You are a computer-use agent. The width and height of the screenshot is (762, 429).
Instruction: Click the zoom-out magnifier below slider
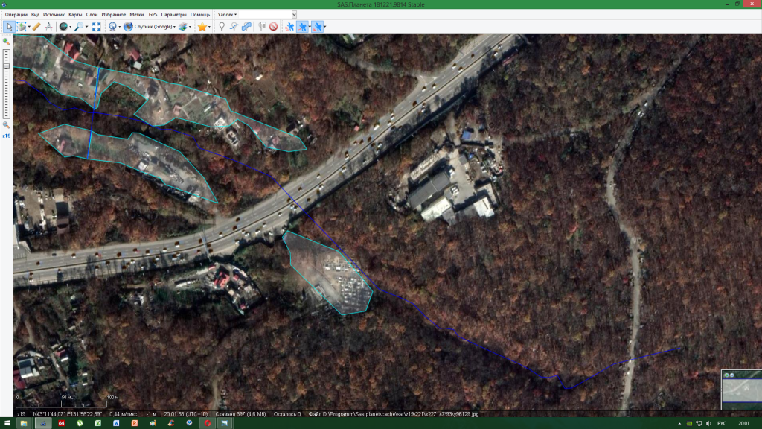point(7,125)
